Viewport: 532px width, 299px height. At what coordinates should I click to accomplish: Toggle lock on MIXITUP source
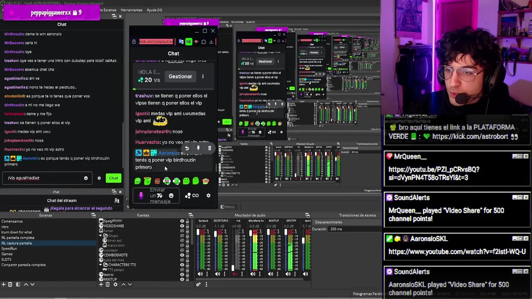pos(187,279)
